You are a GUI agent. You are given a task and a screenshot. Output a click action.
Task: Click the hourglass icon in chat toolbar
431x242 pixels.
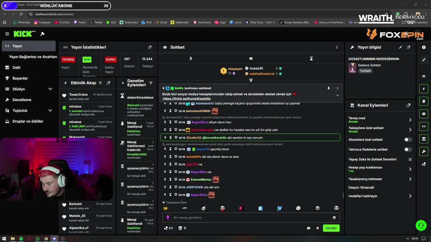311,58
